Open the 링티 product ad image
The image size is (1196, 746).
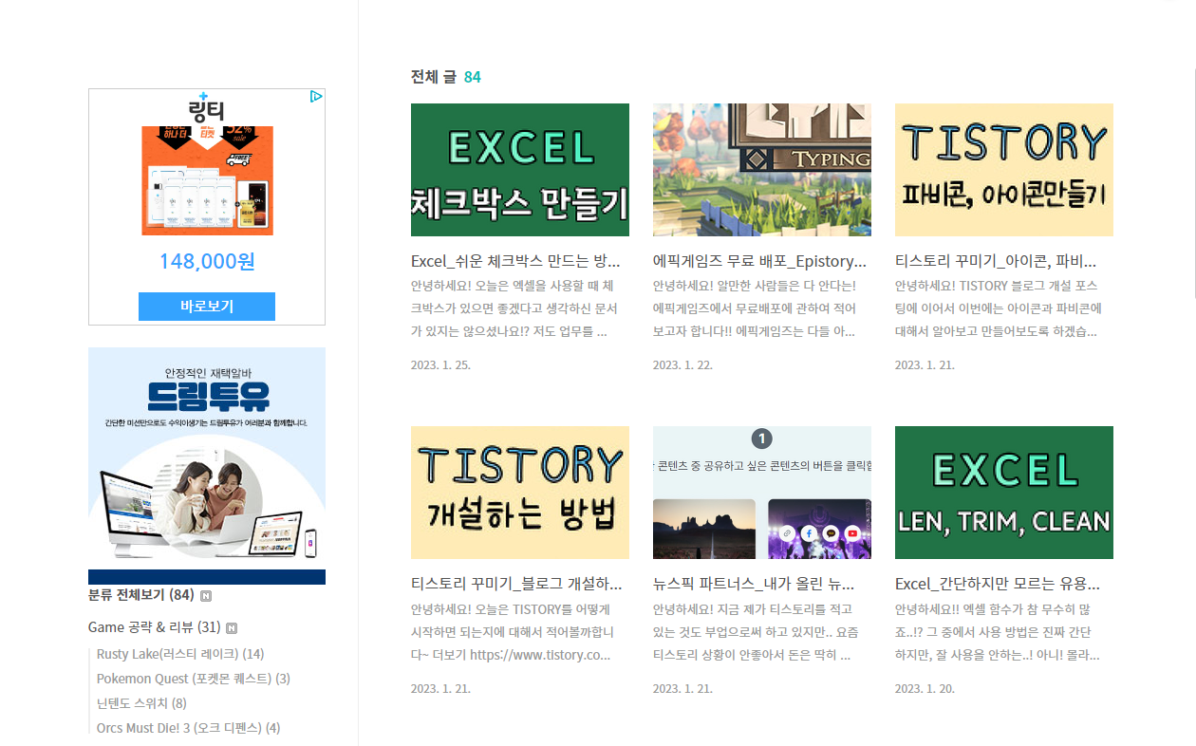207,180
